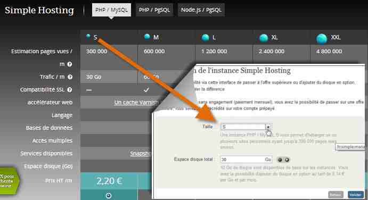The image size is (368, 200).
Task: Click the teal ball icon for size XL
Action: [x=264, y=38]
